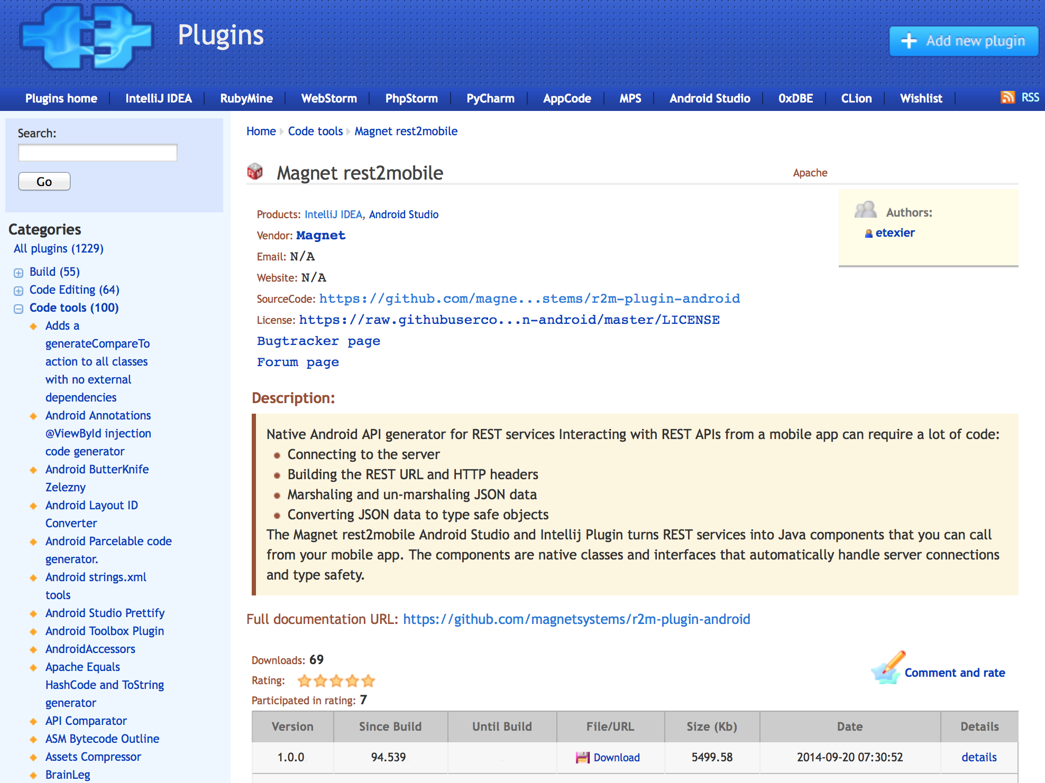Click the Go search button

(44, 181)
